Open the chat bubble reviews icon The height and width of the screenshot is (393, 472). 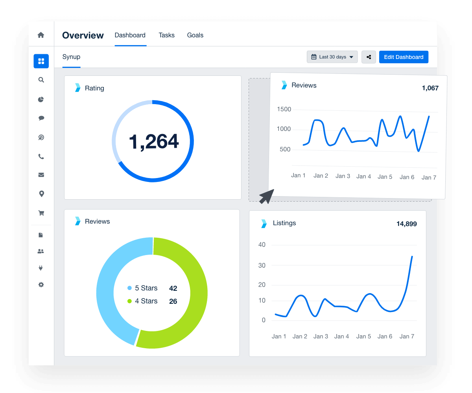[41, 118]
